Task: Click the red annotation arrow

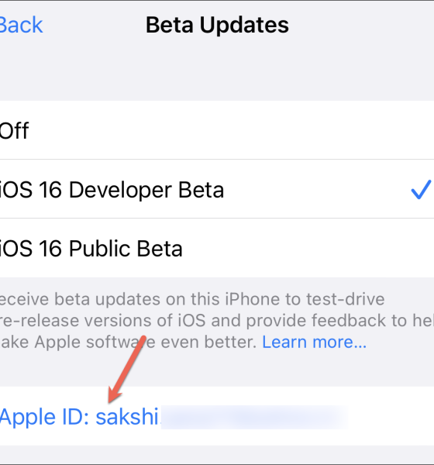Action: pyautogui.click(x=127, y=369)
